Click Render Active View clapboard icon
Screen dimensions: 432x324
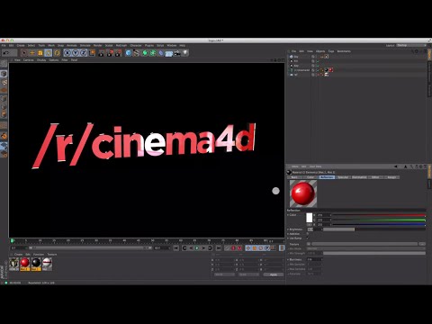pyautogui.click(x=101, y=53)
